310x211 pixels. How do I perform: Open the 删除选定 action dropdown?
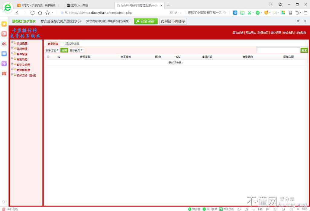click(52, 50)
